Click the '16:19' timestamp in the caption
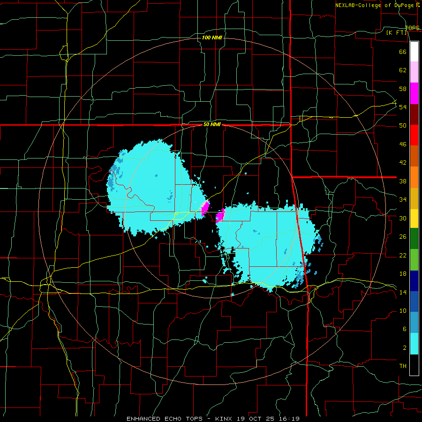 pyautogui.click(x=290, y=419)
